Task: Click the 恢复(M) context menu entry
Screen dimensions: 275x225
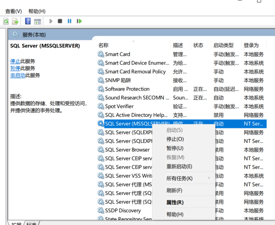Action: [x=175, y=158]
